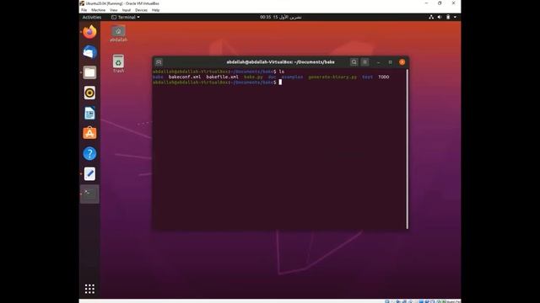Click the test directory in ls output
Viewport: 540px width, 303px height.
pyautogui.click(x=367, y=77)
